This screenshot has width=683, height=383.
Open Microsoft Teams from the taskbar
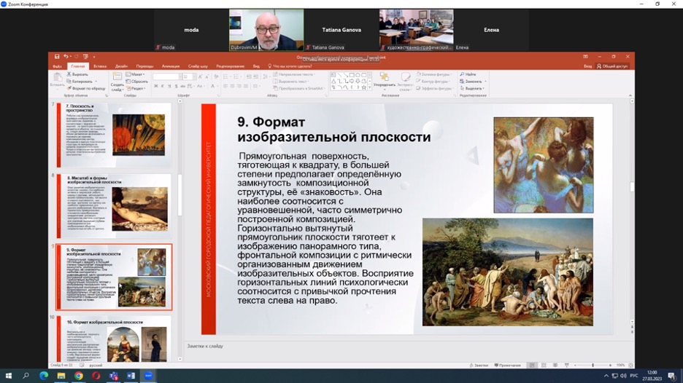(114, 376)
